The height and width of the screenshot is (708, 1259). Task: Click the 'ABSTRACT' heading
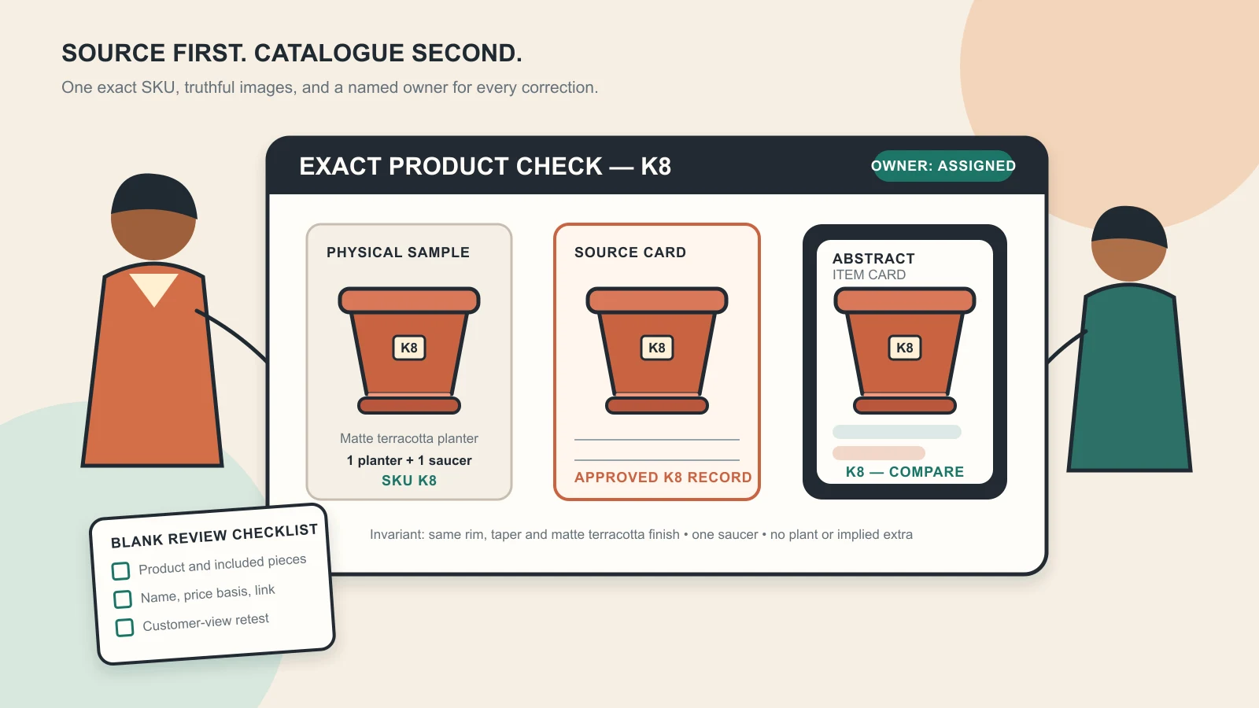coord(873,259)
